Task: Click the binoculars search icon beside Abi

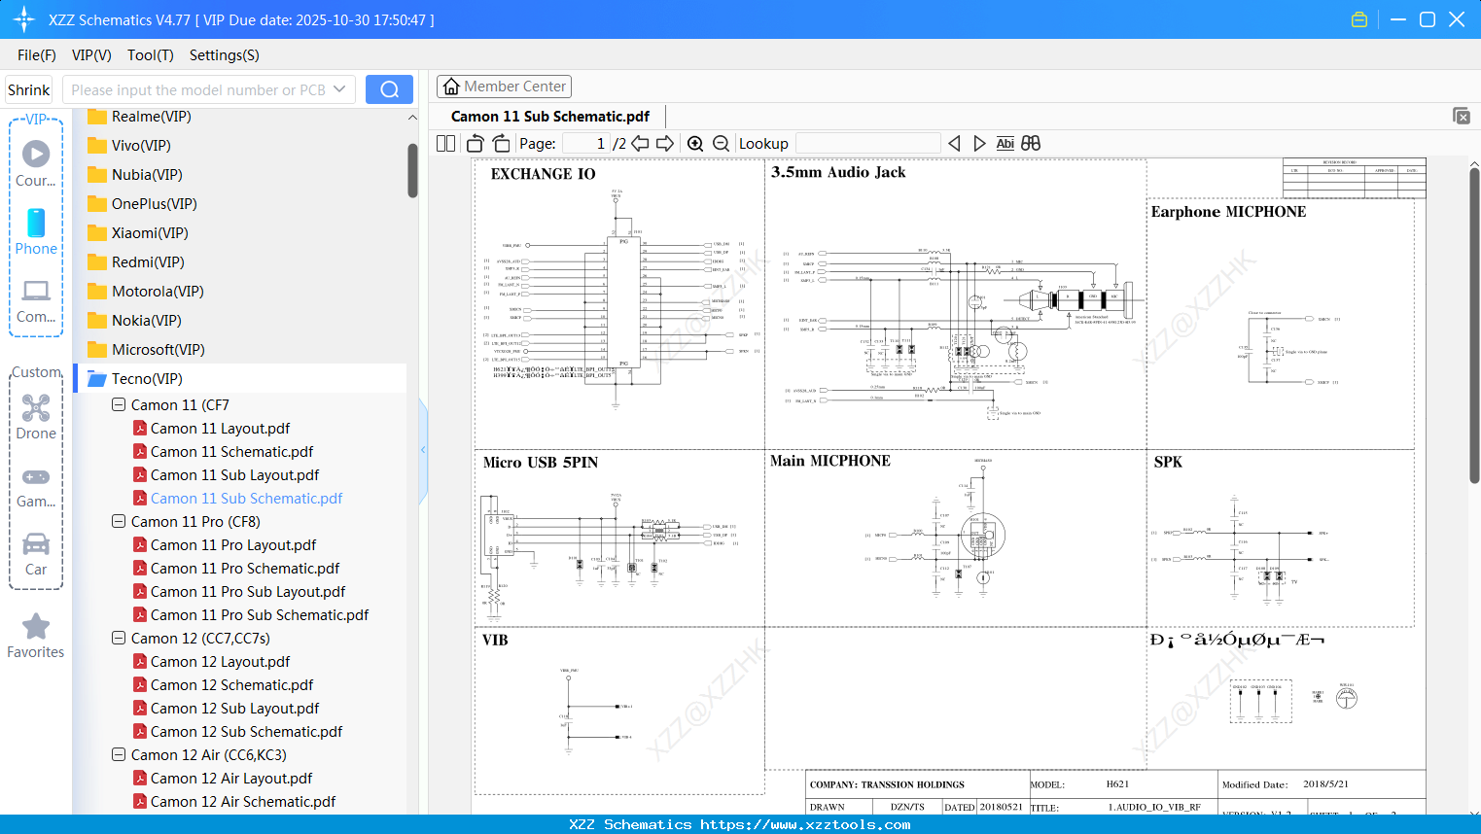Action: [1031, 143]
